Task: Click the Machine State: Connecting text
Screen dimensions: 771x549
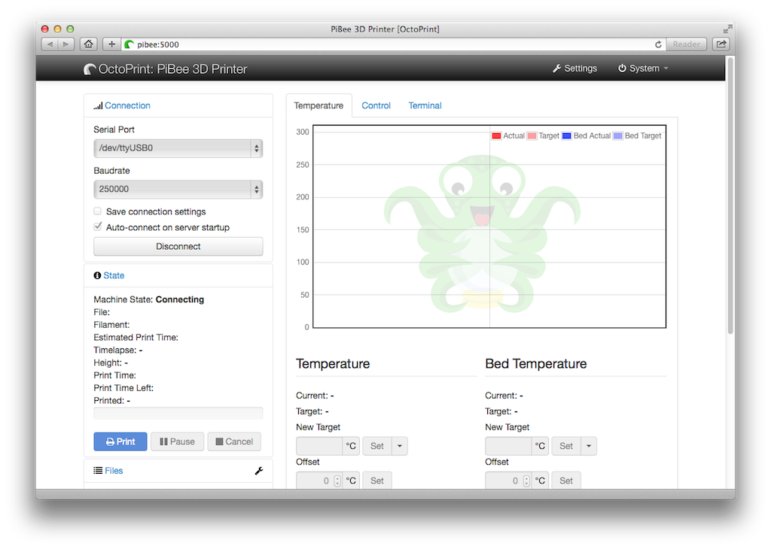Action: click(148, 299)
